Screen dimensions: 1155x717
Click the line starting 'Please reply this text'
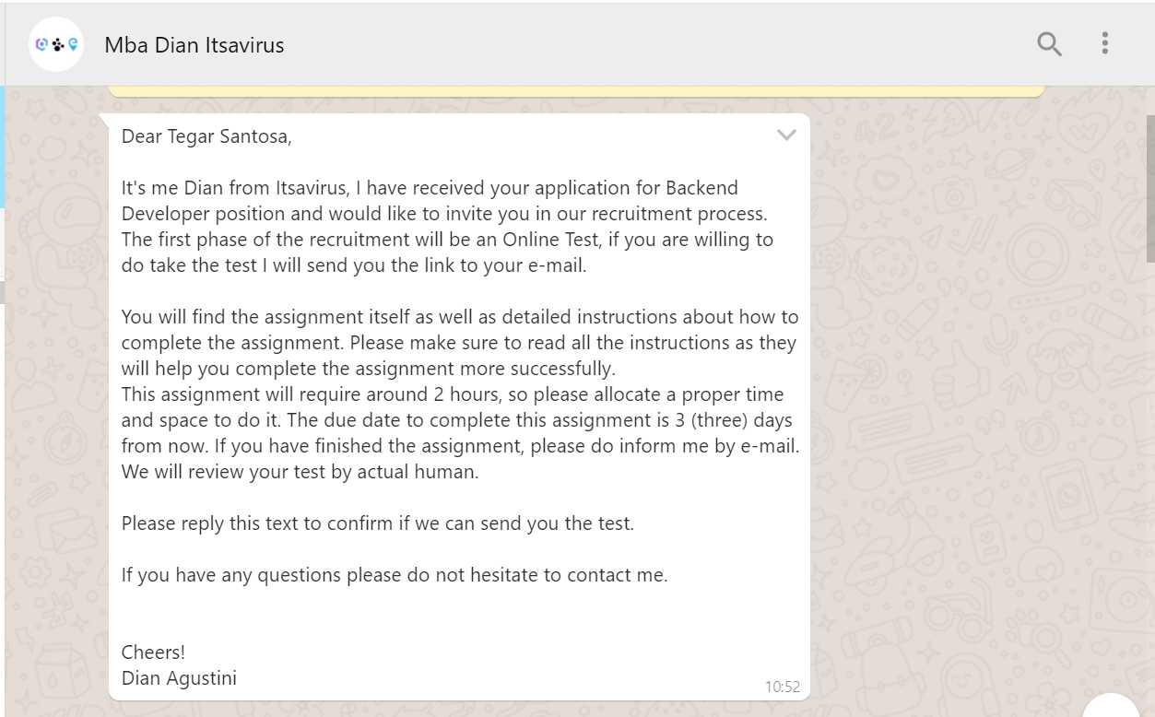378,523
